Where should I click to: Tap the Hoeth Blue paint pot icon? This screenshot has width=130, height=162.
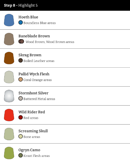(x=9, y=20)
